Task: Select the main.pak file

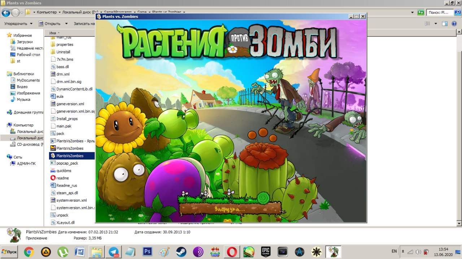Action: click(61, 126)
